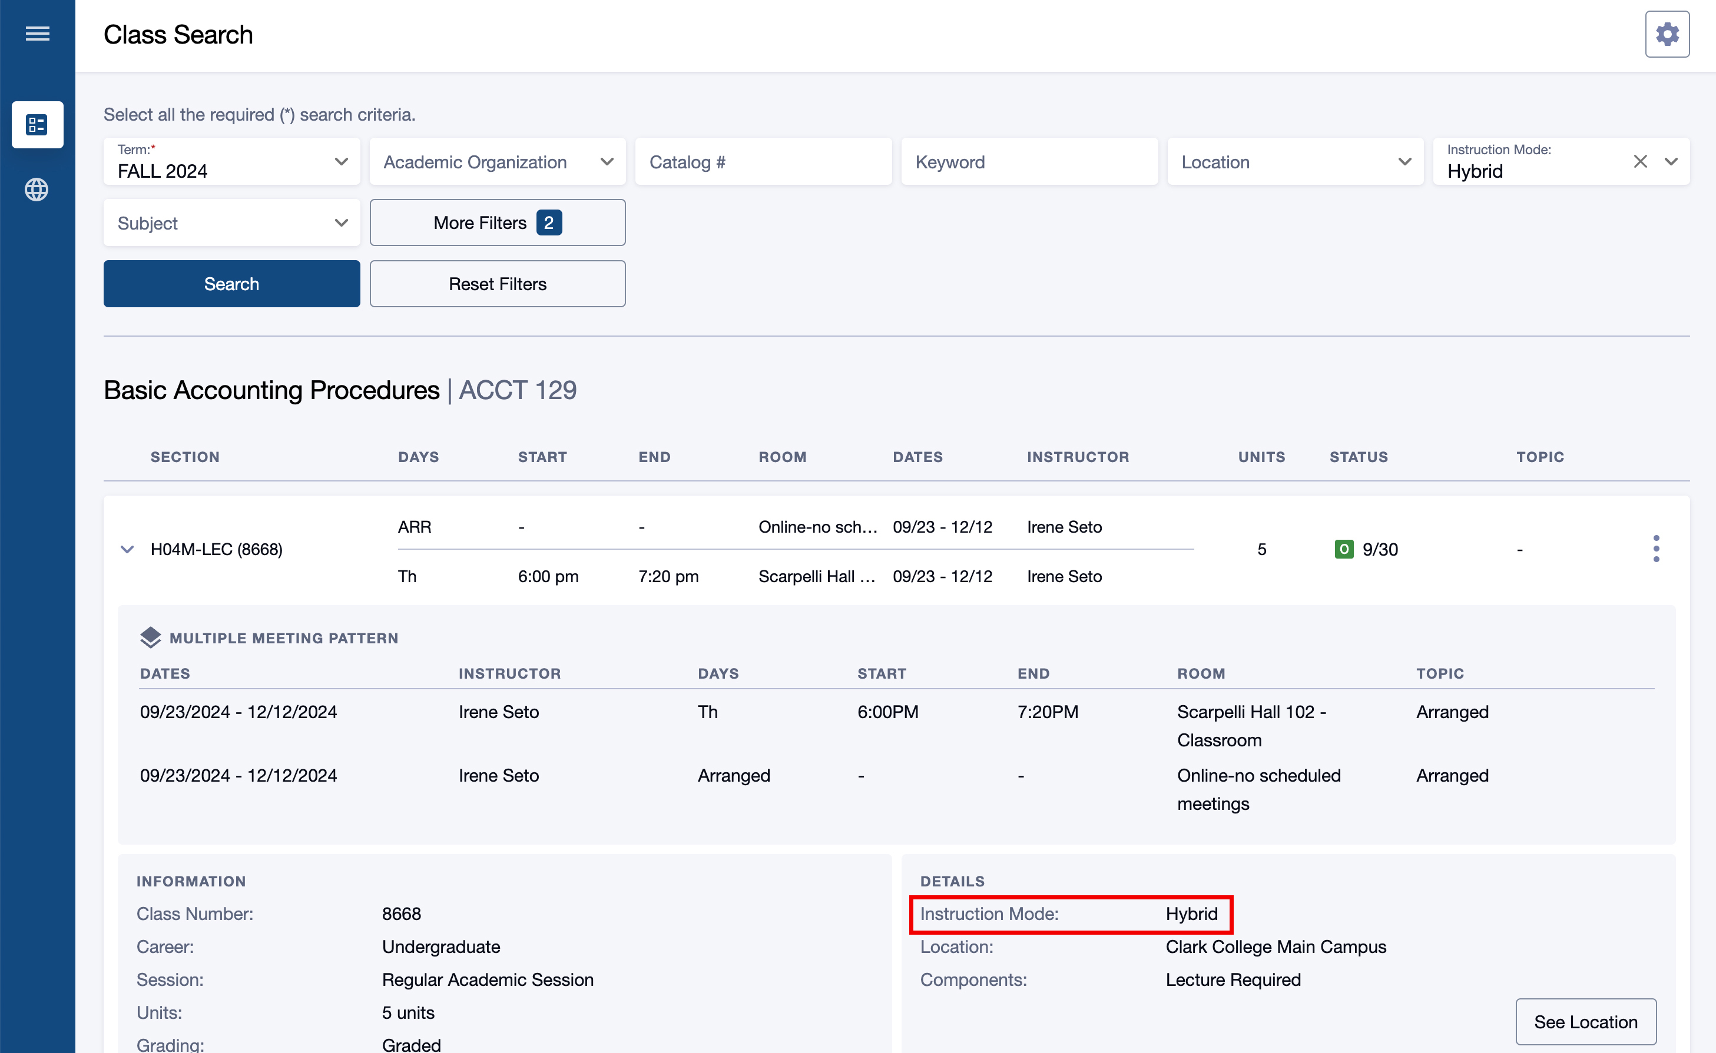Screen dimensions: 1716x1053
Task: Expand the Instruction Mode dropdown arrow
Action: point(1671,162)
